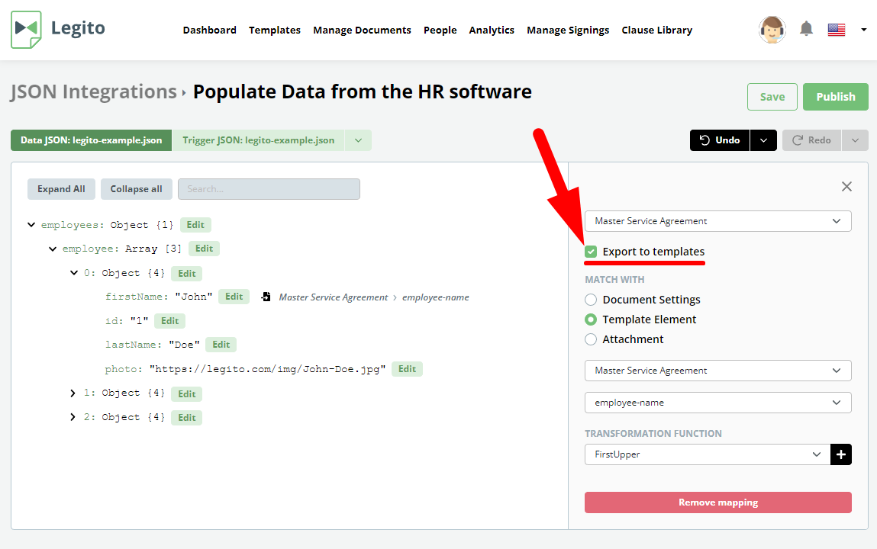
Task: Open the Dashboard menu
Action: pyautogui.click(x=210, y=30)
